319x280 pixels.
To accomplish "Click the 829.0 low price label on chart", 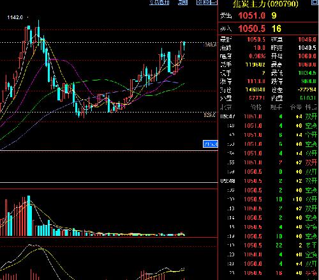I will click(x=209, y=115).
